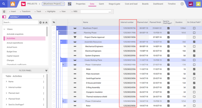Open the toolbar settings sliders icon
Screen dimensions: 202x108
pyautogui.click(x=4, y=11)
